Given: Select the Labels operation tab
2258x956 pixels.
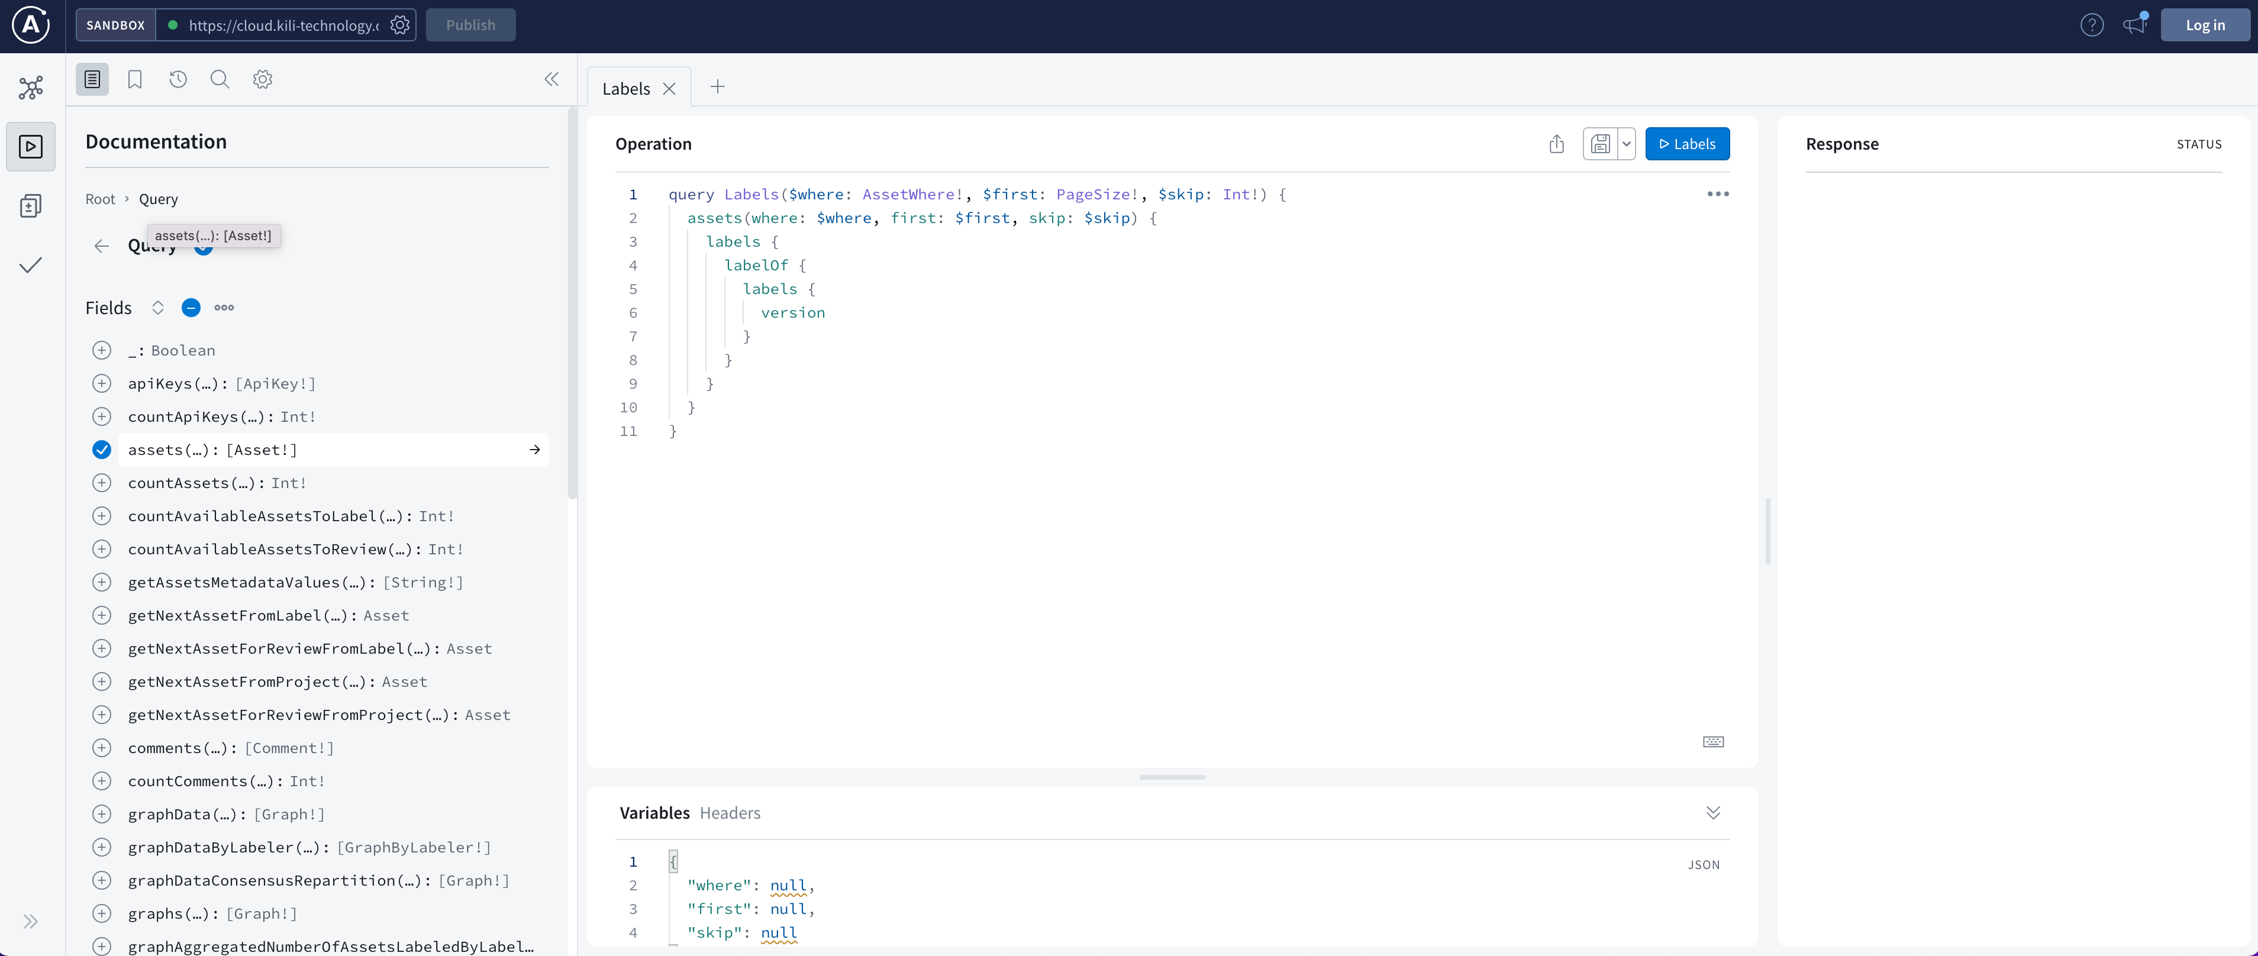Looking at the screenshot, I should 626,89.
